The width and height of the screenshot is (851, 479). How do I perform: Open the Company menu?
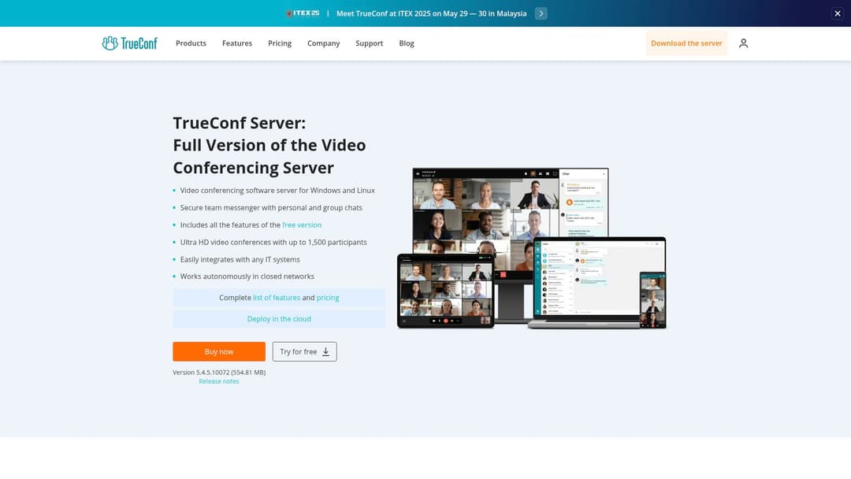pyautogui.click(x=324, y=43)
